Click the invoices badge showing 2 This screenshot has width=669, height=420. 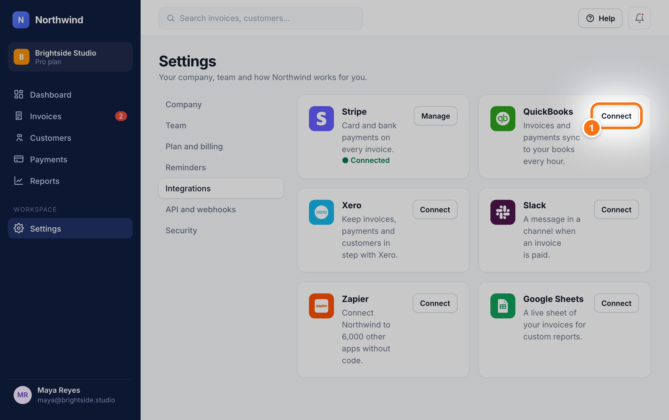click(x=121, y=116)
